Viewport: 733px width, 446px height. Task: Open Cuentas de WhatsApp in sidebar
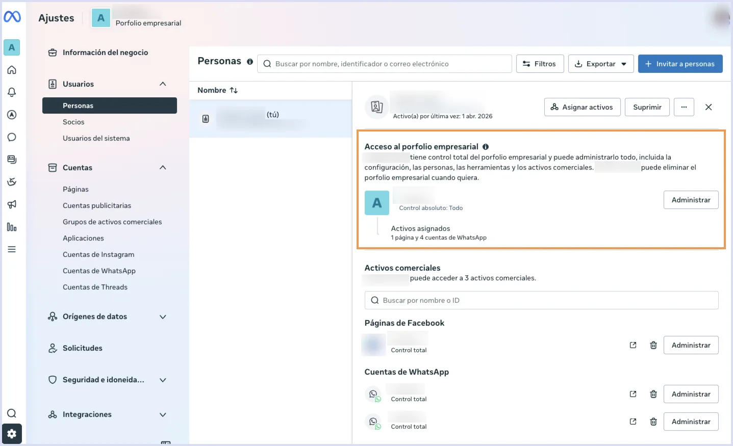pos(99,271)
